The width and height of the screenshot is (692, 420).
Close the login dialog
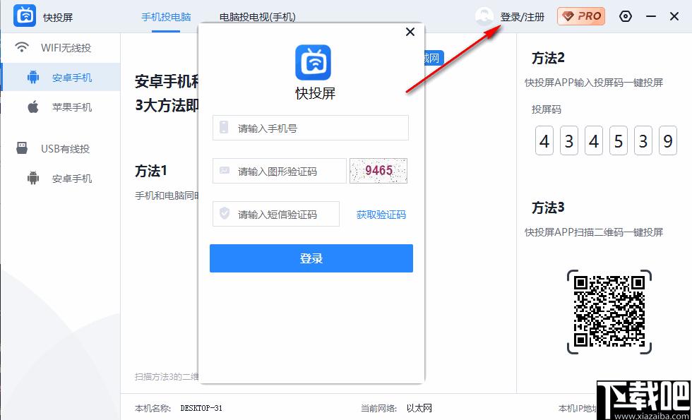pyautogui.click(x=410, y=32)
